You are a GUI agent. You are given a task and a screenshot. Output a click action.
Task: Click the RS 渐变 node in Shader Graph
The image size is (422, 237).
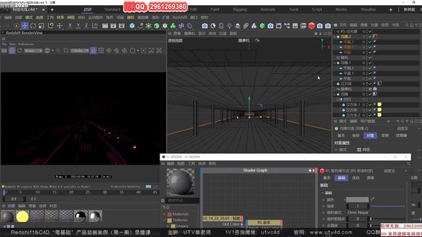264,223
